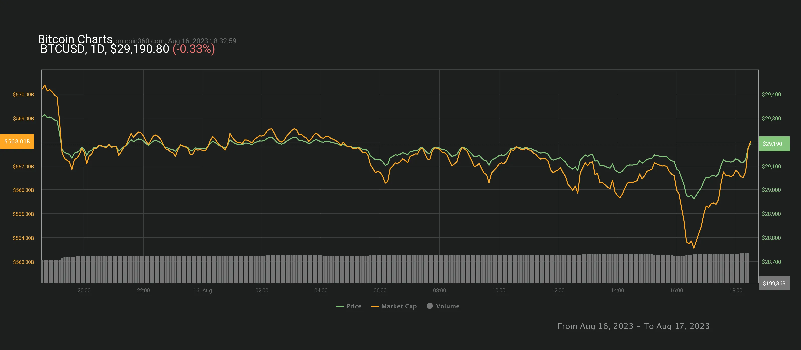The image size is (801, 350).
Task: Click the BTCUSD, 1D, $29,190.80 subtitle
Action: [x=105, y=49]
